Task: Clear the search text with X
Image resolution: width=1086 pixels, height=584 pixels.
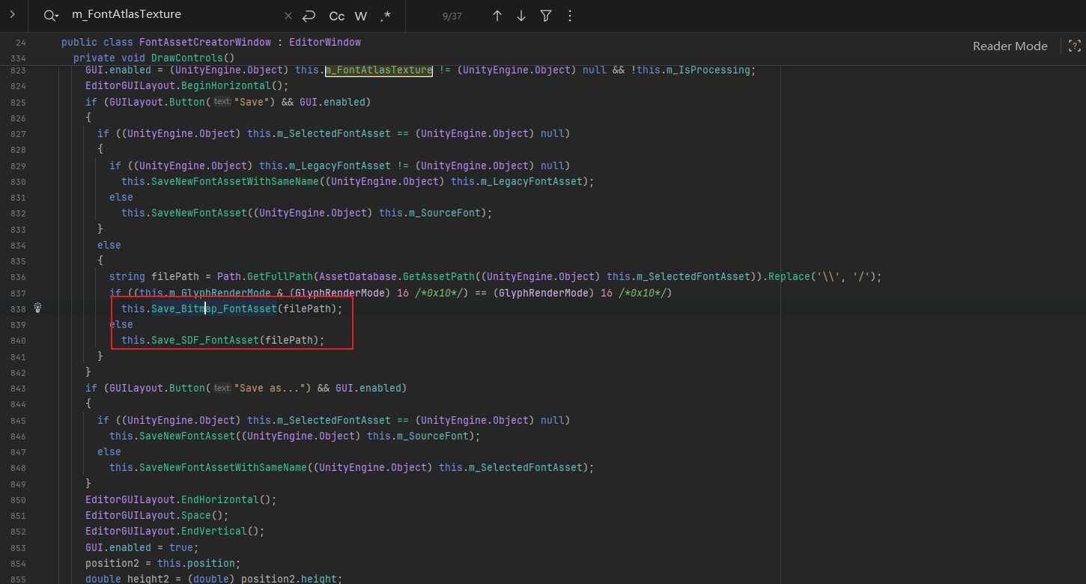Action: 288,16
